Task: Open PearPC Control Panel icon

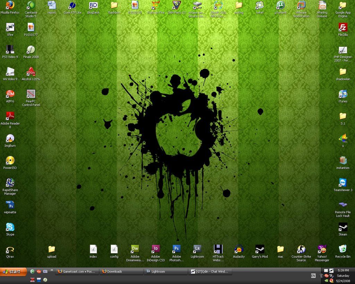Action: click(x=31, y=98)
